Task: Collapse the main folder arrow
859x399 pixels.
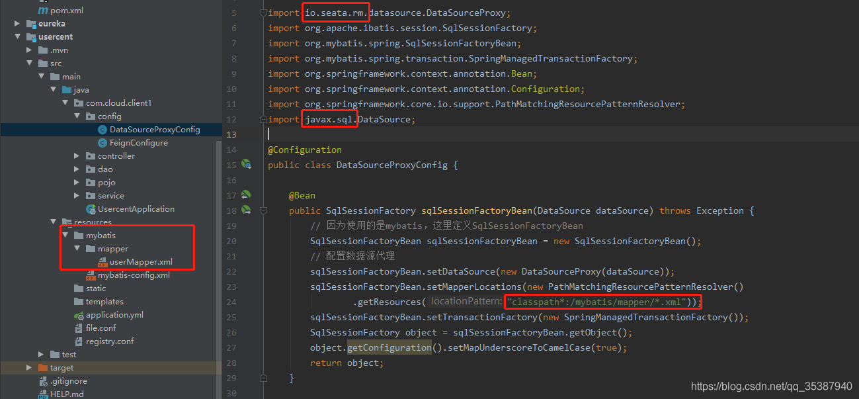Action: click(41, 77)
